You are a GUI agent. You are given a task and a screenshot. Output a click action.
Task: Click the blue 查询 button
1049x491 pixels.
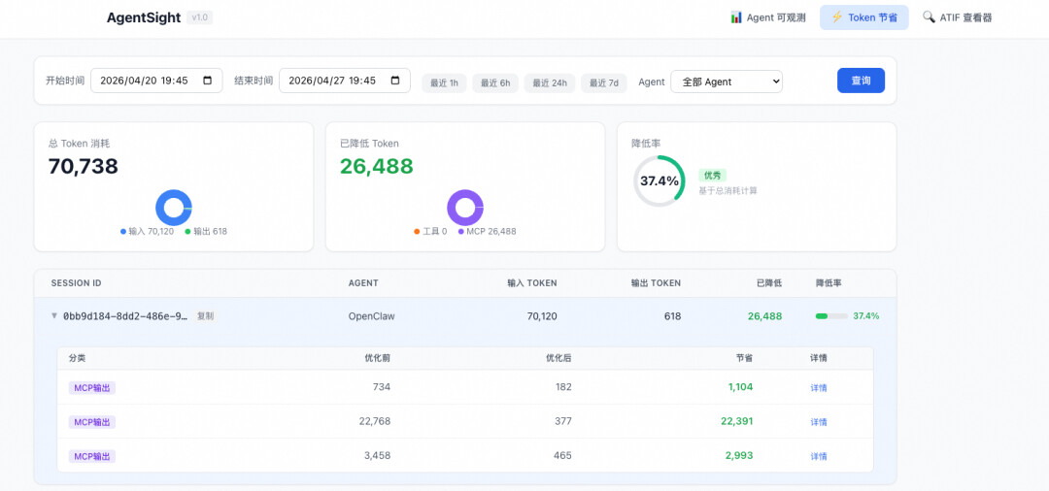(861, 81)
